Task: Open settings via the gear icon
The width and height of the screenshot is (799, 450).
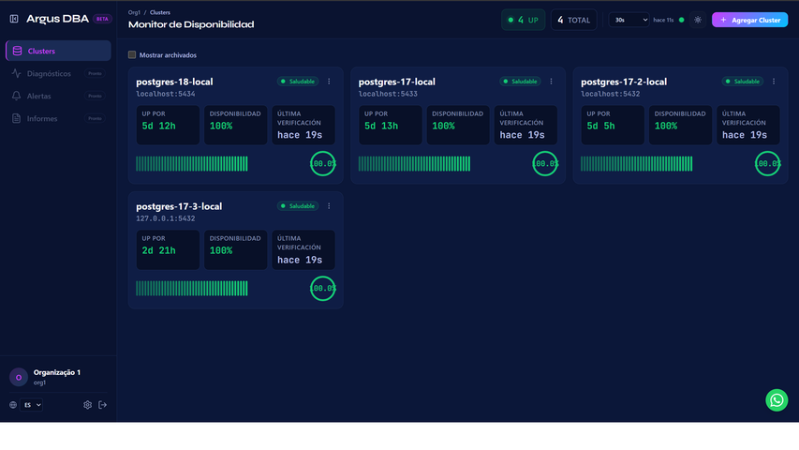Action: pos(87,405)
